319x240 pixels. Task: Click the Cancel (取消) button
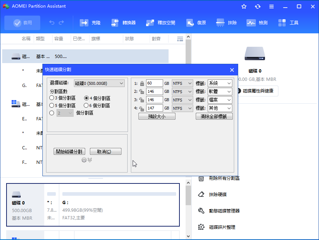coord(105,152)
